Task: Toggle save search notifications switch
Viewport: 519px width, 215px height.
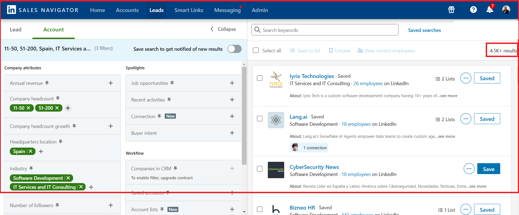Action: pyautogui.click(x=235, y=49)
